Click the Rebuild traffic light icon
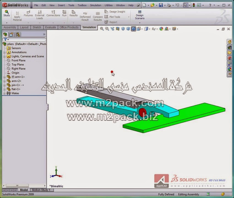The height and width of the screenshot is (198, 234). pos(194,5)
